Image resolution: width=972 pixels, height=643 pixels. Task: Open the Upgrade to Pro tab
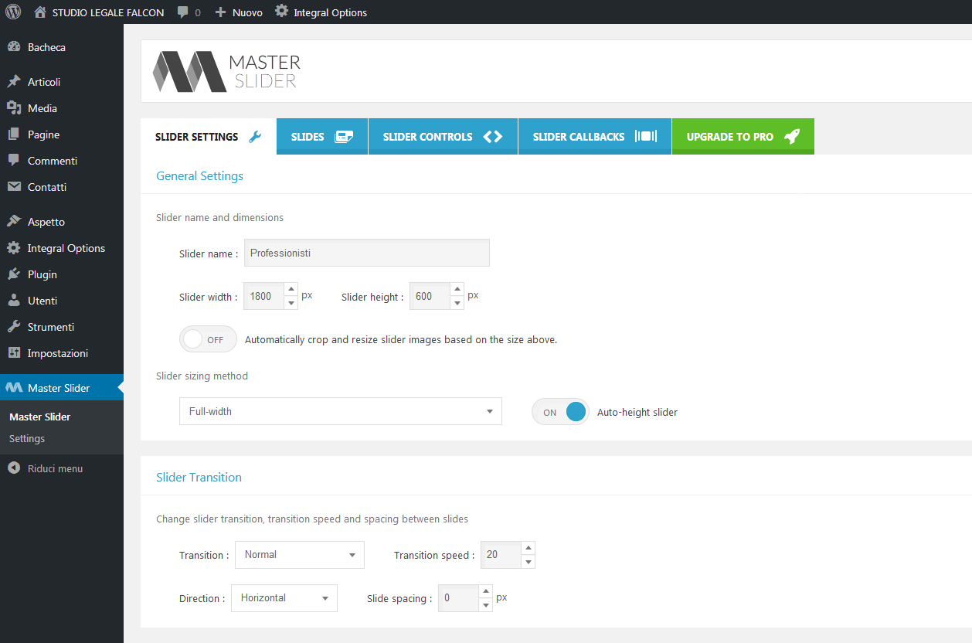(743, 137)
